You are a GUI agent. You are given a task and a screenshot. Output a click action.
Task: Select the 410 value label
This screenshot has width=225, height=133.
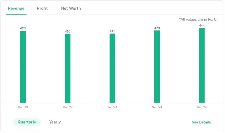coord(68,31)
